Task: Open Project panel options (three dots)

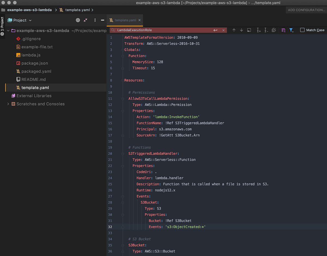Action: click(95, 20)
